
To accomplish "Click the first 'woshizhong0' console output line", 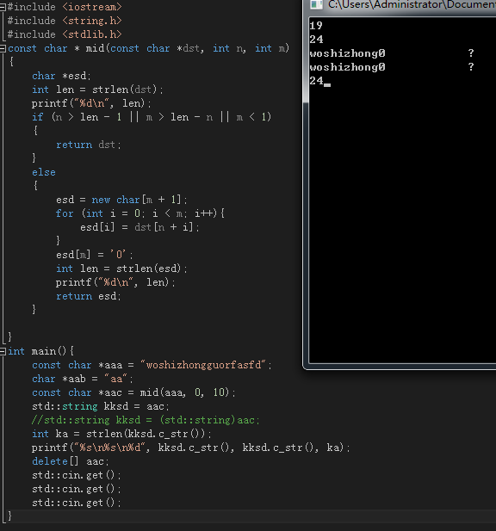I will pos(347,53).
